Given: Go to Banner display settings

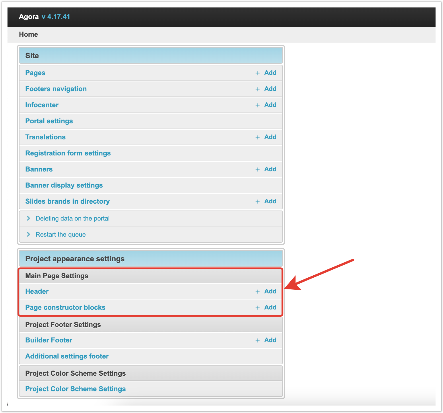Looking at the screenshot, I should [64, 185].
